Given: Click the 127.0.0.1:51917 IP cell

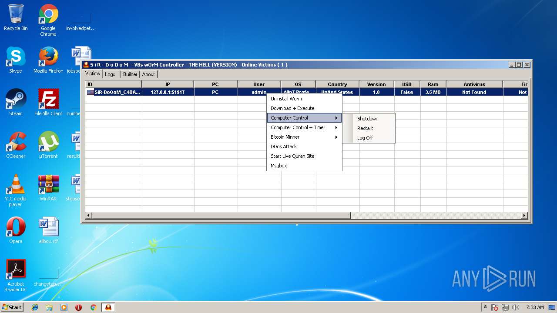Looking at the screenshot, I should (x=168, y=92).
